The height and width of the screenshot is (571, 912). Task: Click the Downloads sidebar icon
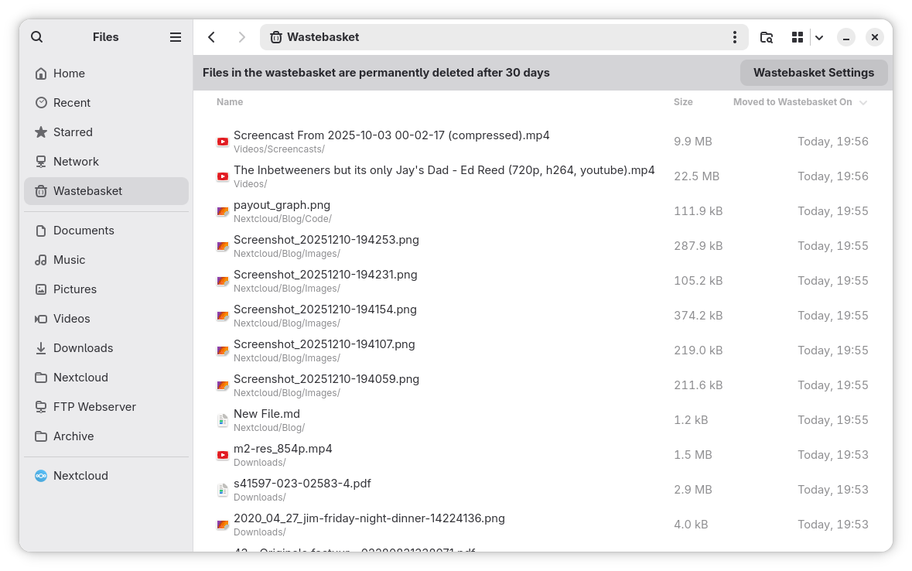[41, 348]
